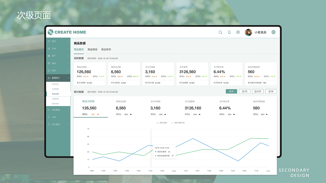Toggle 商品访客数均值 series in chart legend

(178, 123)
